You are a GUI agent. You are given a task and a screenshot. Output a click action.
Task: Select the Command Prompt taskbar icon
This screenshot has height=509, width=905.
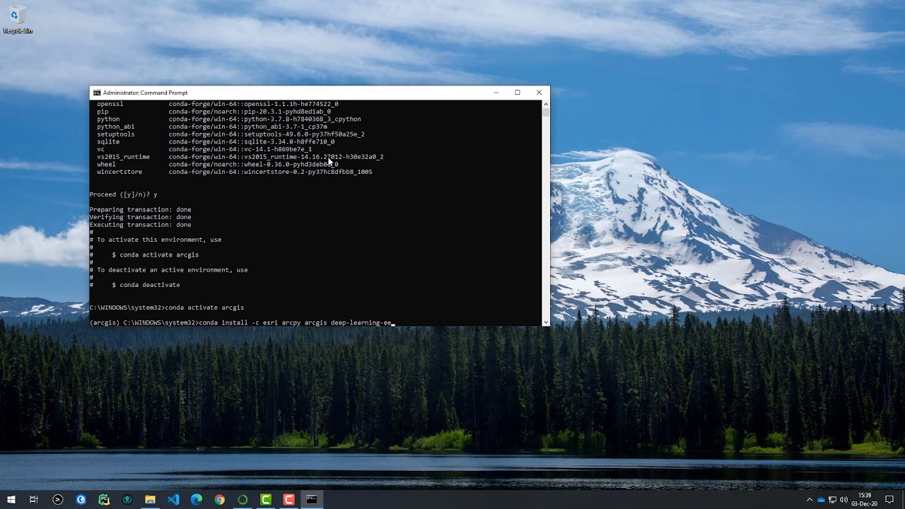pos(312,500)
